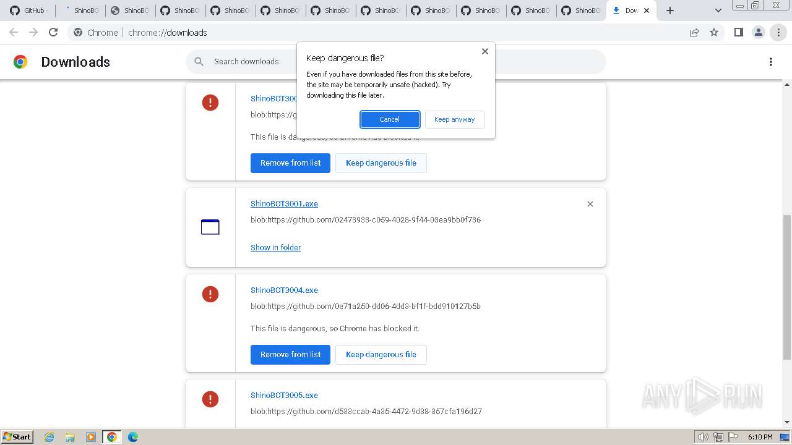792x445 pixels.
Task: Open the Windows Start menu
Action: [x=17, y=437]
